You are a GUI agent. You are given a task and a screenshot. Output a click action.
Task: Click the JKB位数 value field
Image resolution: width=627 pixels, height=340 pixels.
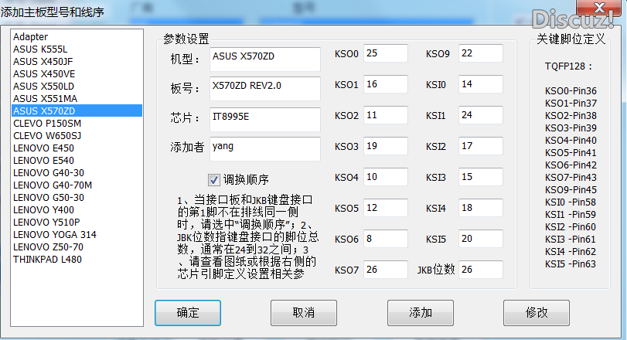[481, 270]
